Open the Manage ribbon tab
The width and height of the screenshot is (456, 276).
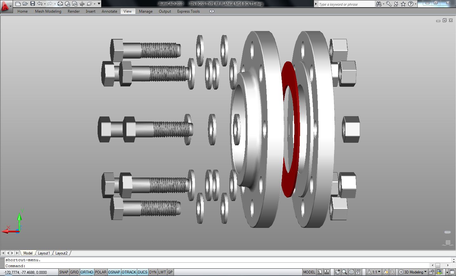point(146,11)
